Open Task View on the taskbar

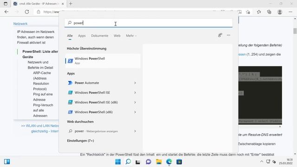(138, 162)
